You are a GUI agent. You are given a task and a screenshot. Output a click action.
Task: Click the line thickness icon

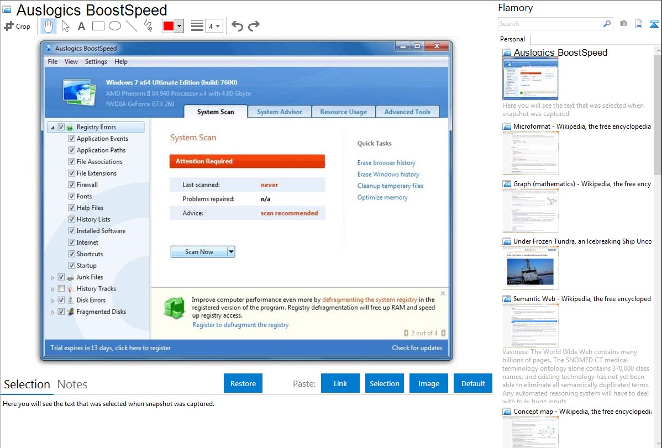point(197,26)
